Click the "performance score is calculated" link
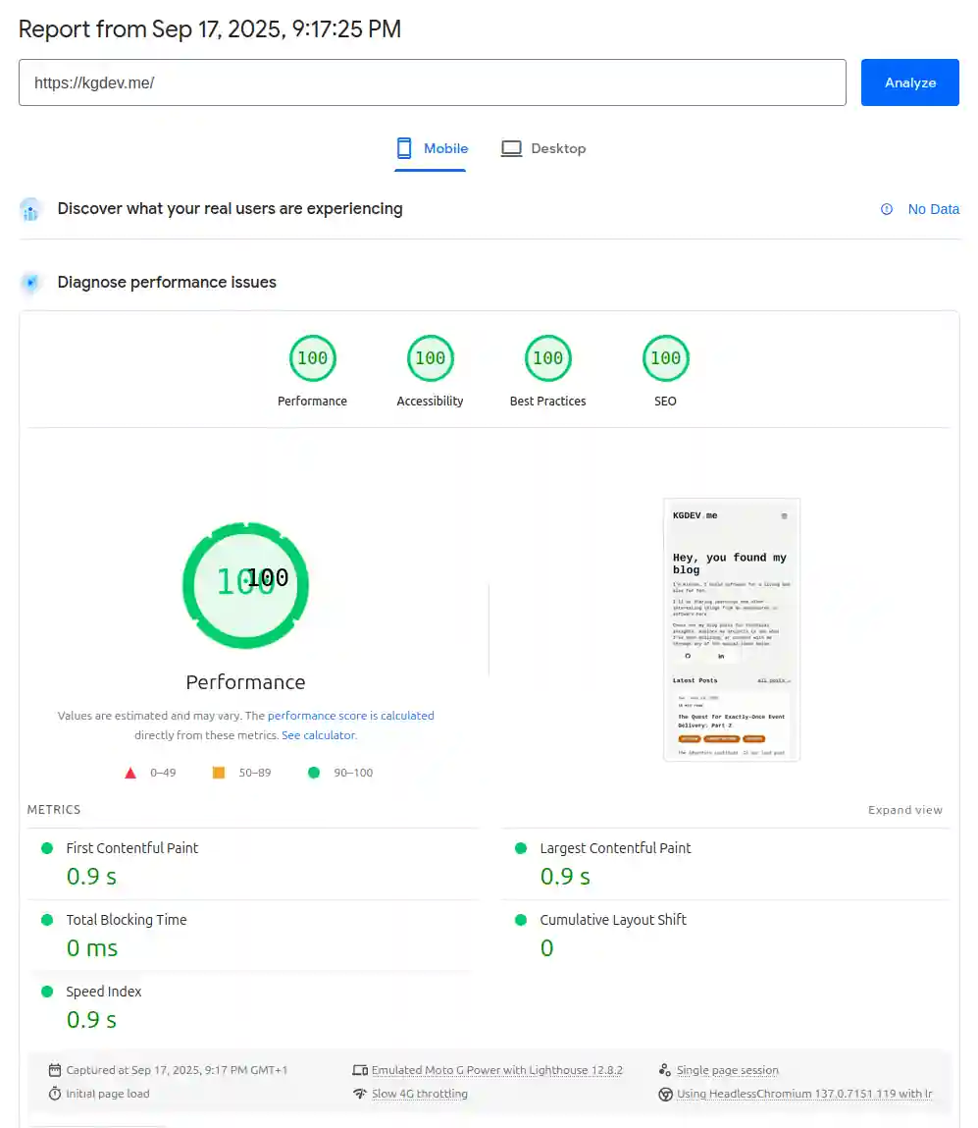The image size is (978, 1128). click(x=350, y=715)
